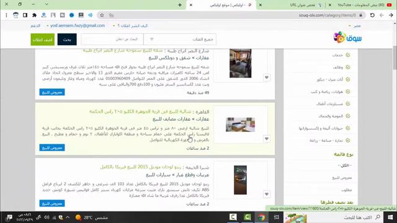
Task: Click for-sale badge on apartment listing
Action: tap(52, 92)
